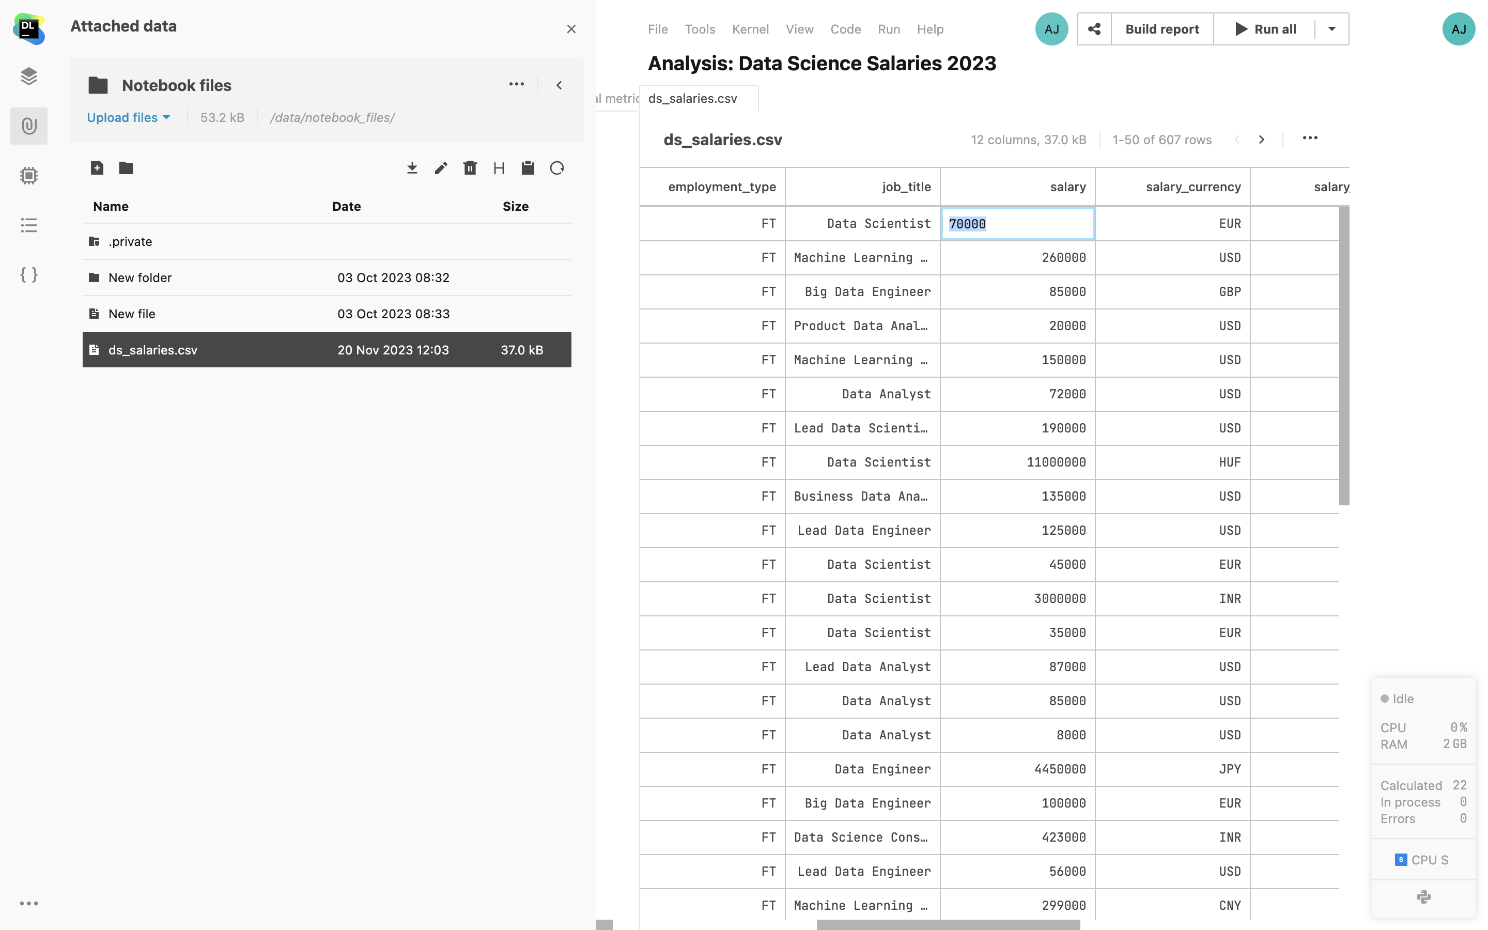Open the Kernel menu

750,29
